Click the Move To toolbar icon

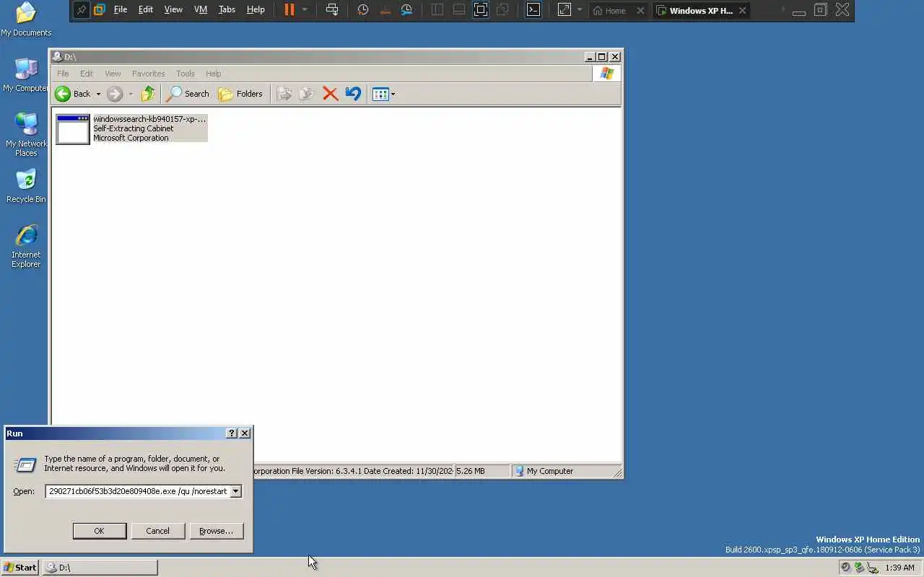(x=284, y=94)
